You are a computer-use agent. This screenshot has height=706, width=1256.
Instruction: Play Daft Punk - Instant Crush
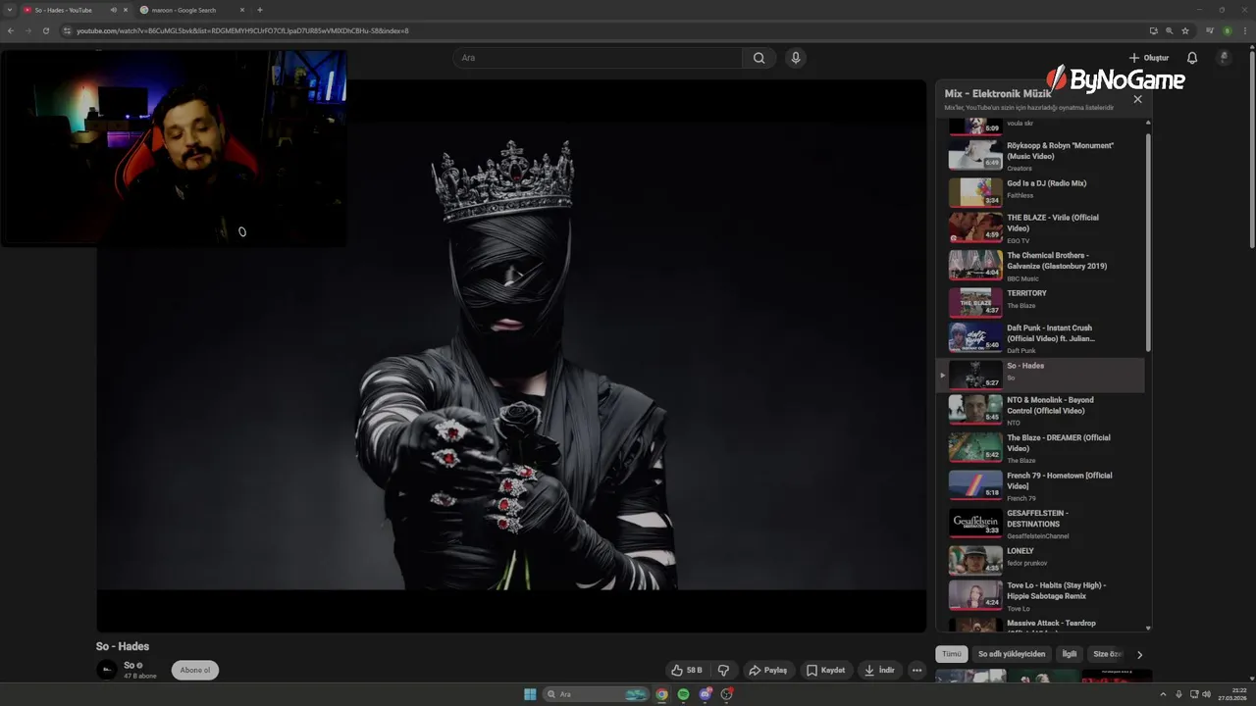point(1040,337)
